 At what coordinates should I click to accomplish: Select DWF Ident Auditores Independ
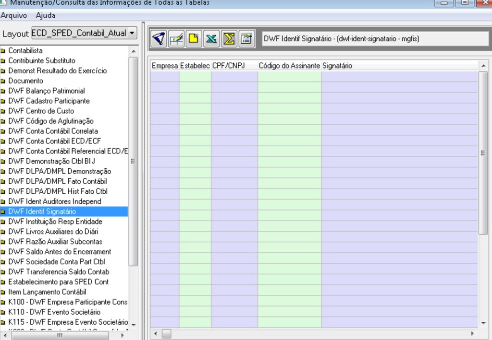click(55, 201)
